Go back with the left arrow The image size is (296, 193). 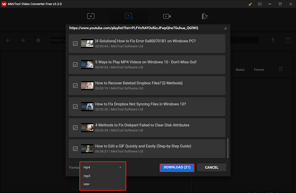(x=8, y=40)
